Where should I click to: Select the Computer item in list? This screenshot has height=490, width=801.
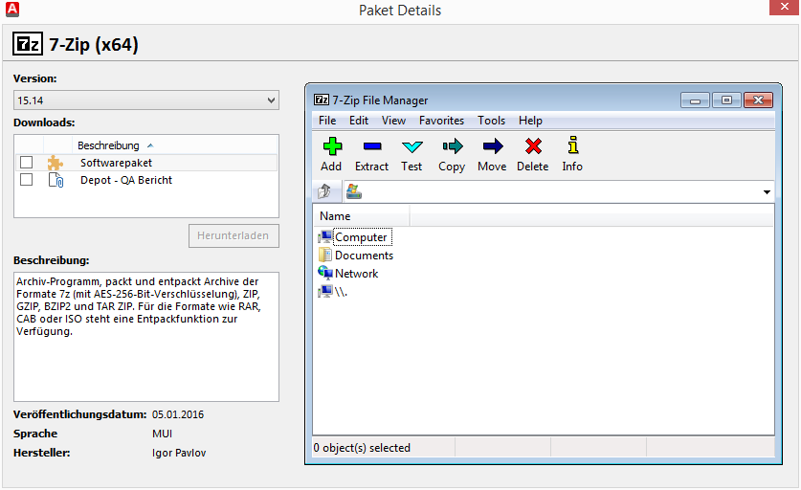(x=360, y=237)
